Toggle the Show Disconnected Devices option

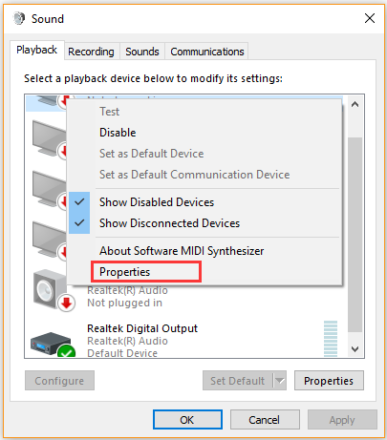pos(169,223)
